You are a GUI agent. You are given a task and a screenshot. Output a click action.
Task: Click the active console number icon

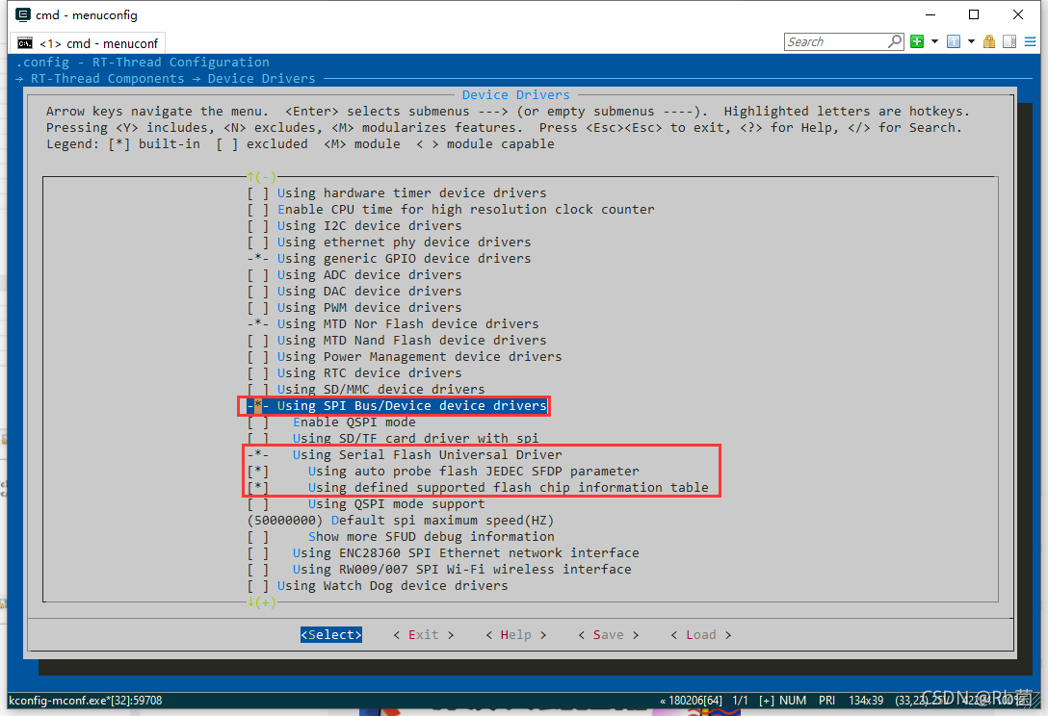tap(954, 41)
